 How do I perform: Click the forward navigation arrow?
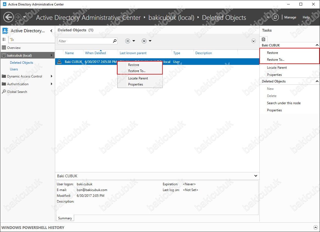[18, 17]
